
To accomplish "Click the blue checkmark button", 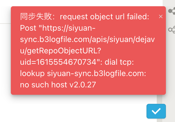I will (156, 111).
